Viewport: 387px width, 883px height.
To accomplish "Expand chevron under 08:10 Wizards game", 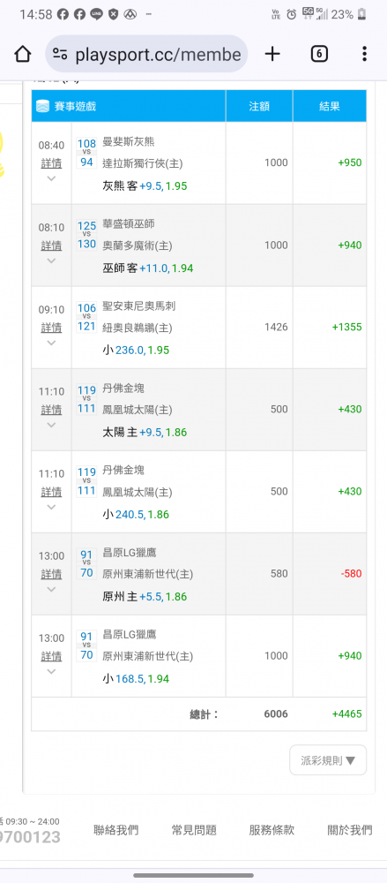I will [x=51, y=260].
